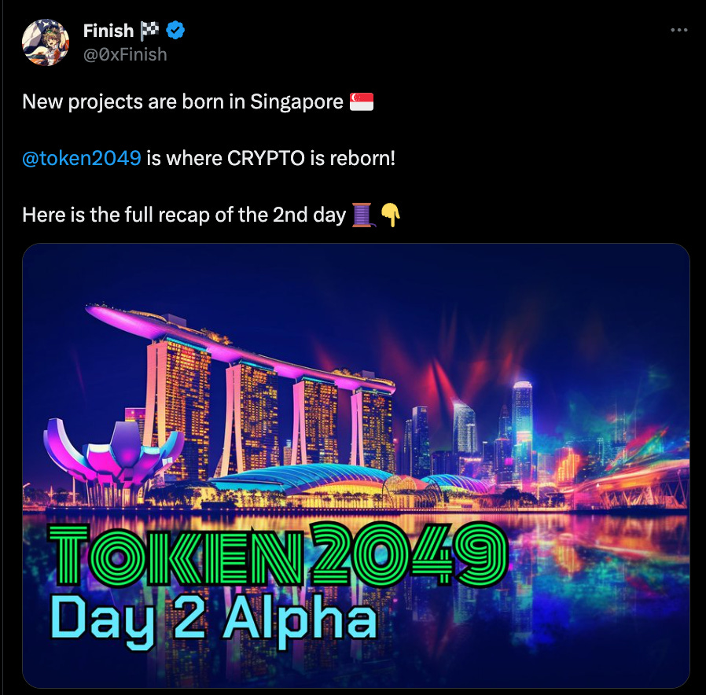This screenshot has height=695, width=706.
Task: Click the checkered flag emoji beside Finish
Action: 149,31
